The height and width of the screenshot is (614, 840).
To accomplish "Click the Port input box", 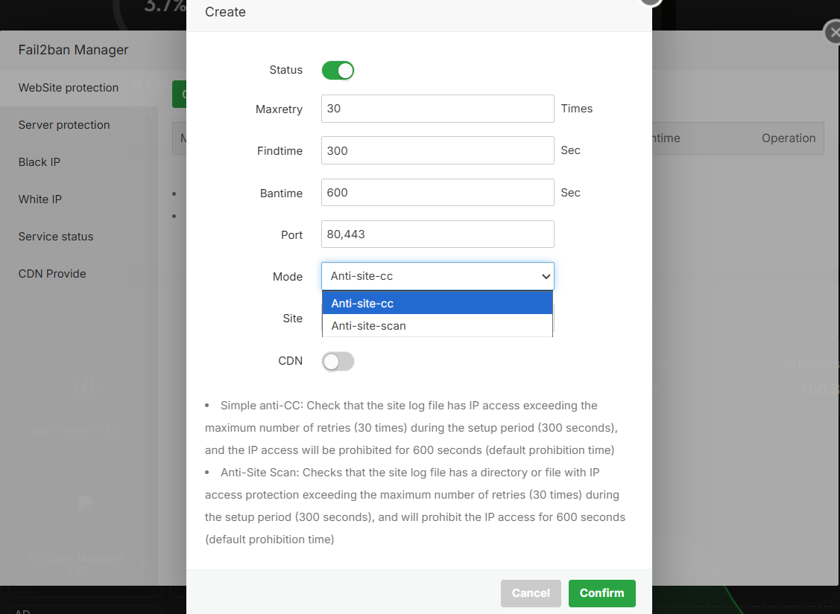I will (x=438, y=234).
